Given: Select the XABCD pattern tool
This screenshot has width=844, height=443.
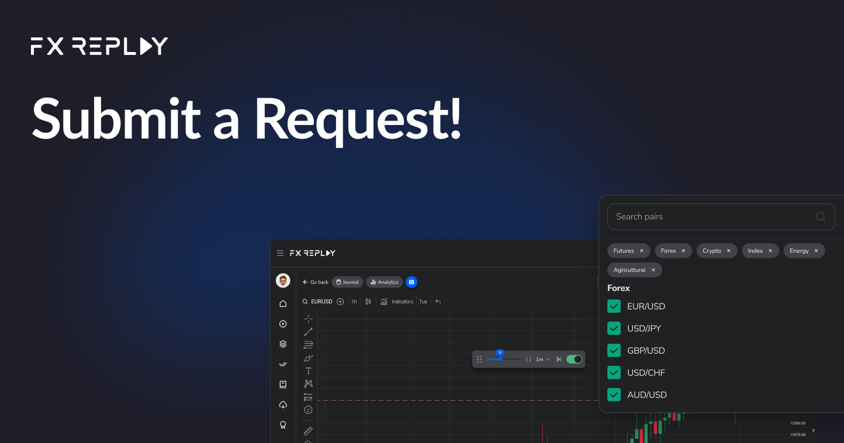Looking at the screenshot, I should (308, 383).
